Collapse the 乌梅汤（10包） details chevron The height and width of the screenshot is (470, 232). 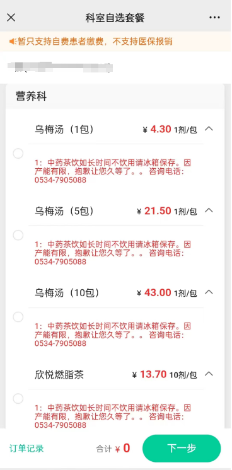209,292
